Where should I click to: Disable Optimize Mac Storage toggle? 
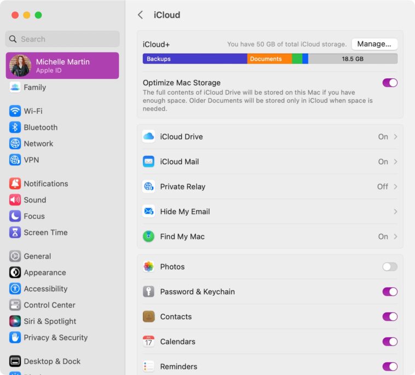[389, 83]
